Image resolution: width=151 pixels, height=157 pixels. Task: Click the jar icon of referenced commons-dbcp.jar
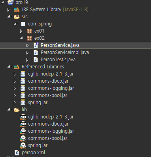[x=23, y=81]
